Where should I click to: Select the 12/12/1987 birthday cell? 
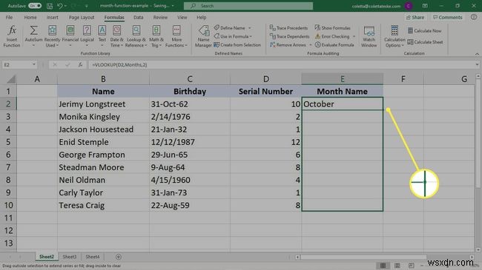[190, 142]
